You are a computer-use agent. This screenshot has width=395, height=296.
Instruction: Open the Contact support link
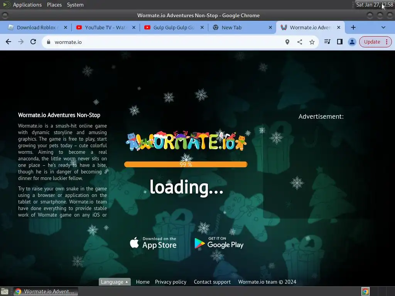point(212,282)
